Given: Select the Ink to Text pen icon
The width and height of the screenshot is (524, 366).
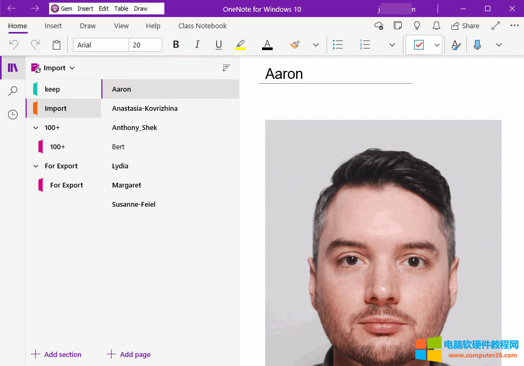Looking at the screenshot, I should pos(456,45).
